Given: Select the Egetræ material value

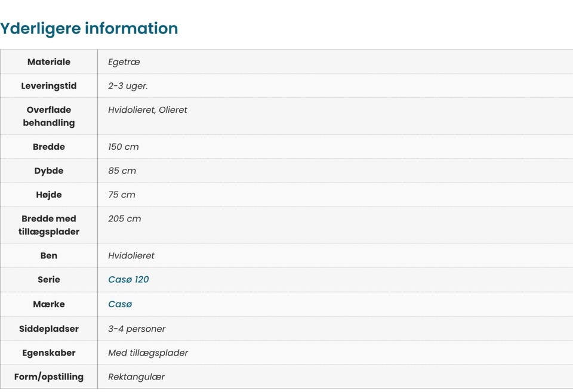Looking at the screenshot, I should pos(124,61).
